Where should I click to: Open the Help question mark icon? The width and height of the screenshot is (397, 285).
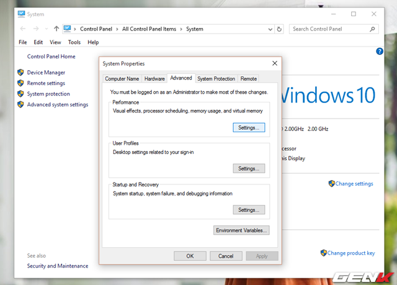point(380,52)
